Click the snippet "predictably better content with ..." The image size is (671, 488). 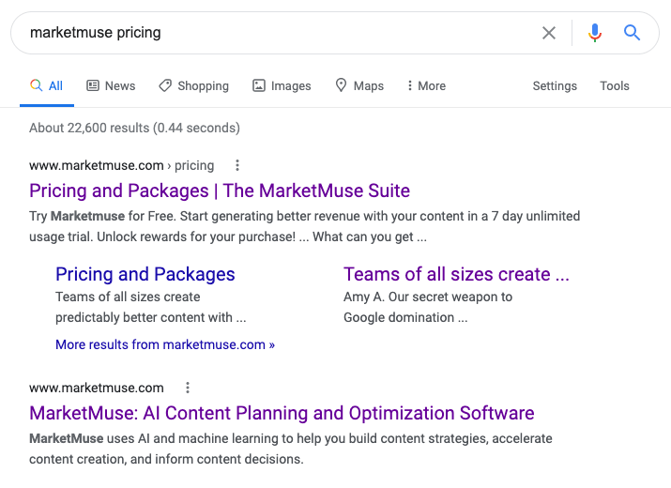(x=151, y=317)
